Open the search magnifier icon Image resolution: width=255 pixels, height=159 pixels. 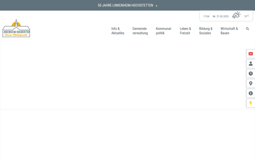[x=247, y=29]
